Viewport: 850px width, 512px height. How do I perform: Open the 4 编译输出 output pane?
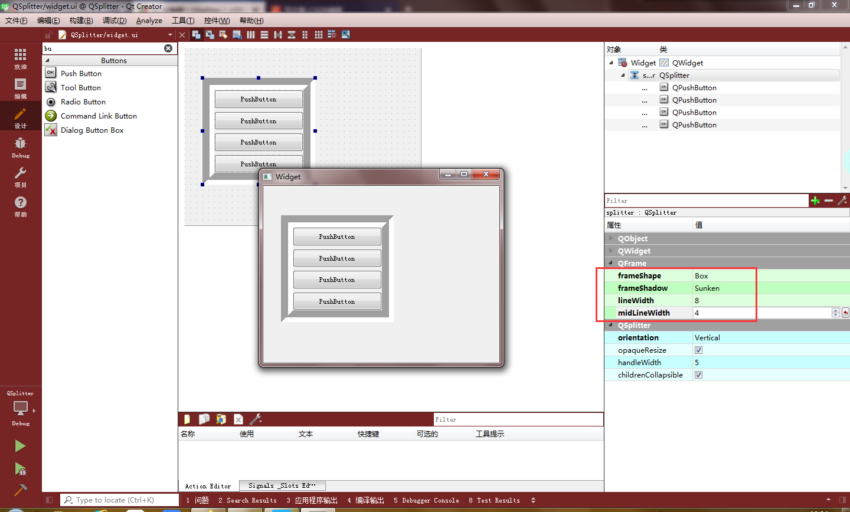[x=365, y=500]
